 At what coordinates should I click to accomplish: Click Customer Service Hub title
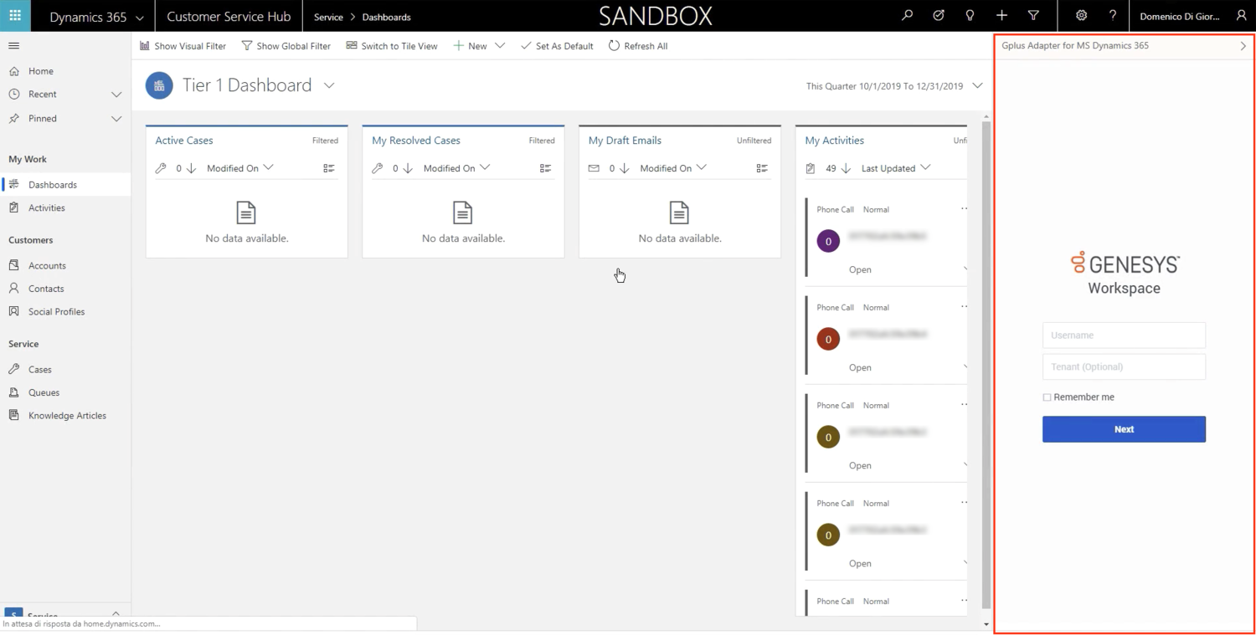click(x=229, y=16)
